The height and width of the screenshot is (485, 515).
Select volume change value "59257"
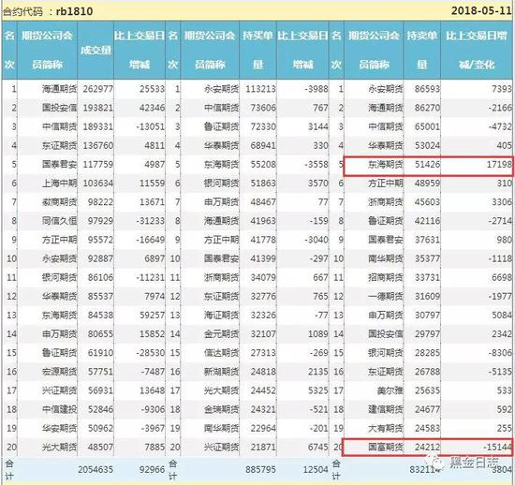click(152, 316)
